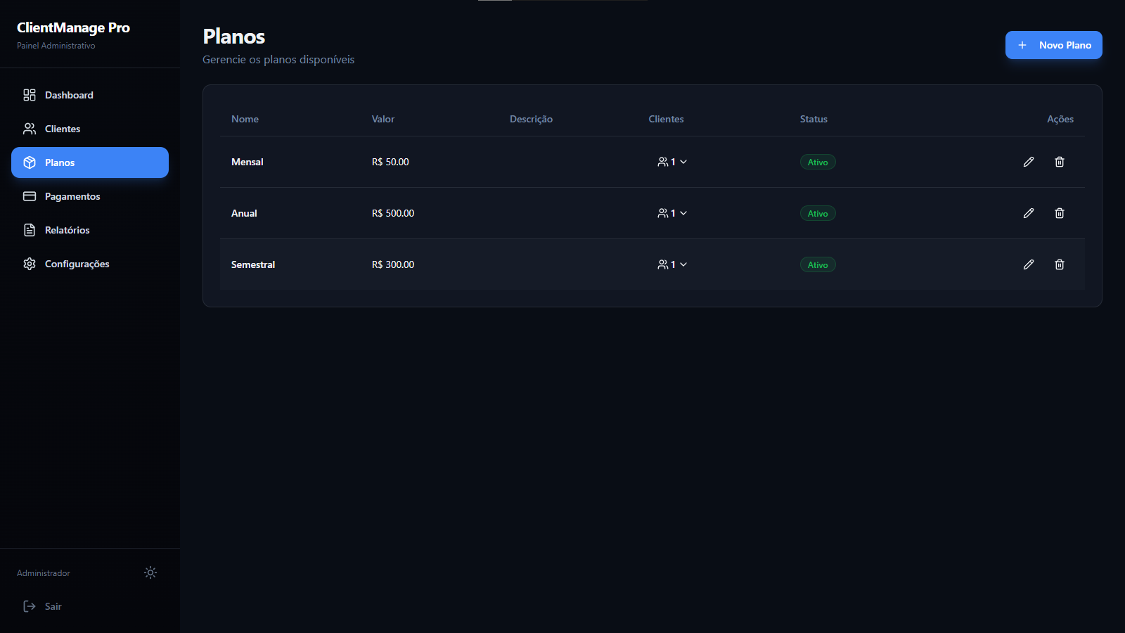Go to the Clientes section
The height and width of the screenshot is (633, 1125).
coord(63,129)
